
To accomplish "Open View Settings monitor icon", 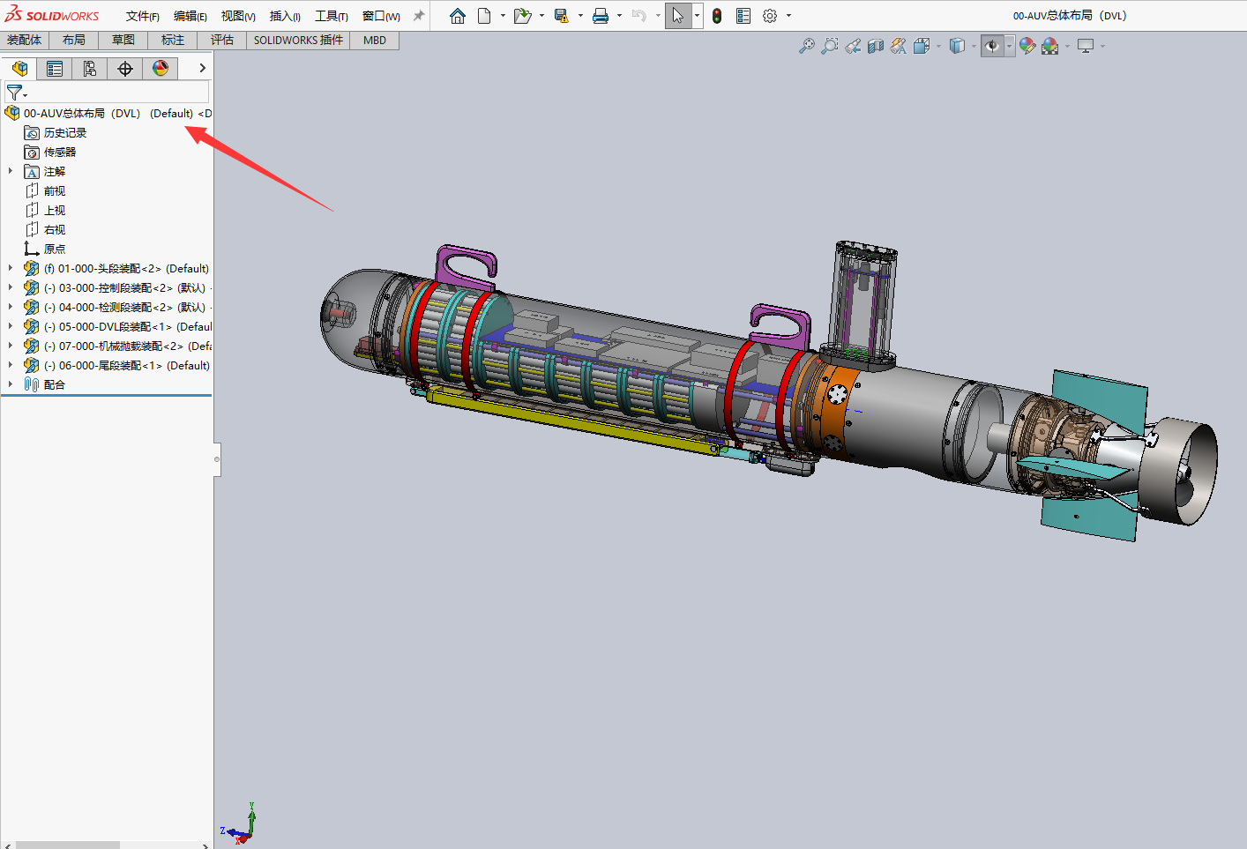I will 1086,46.
